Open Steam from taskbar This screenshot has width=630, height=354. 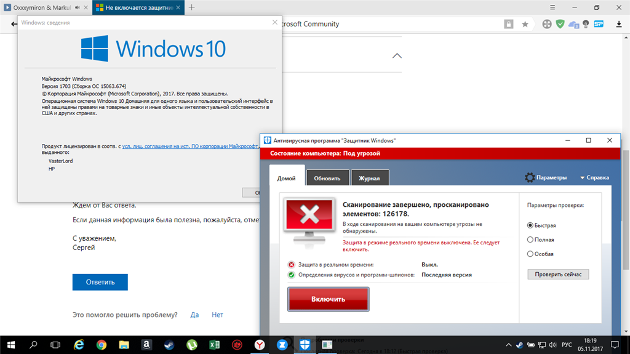(169, 345)
